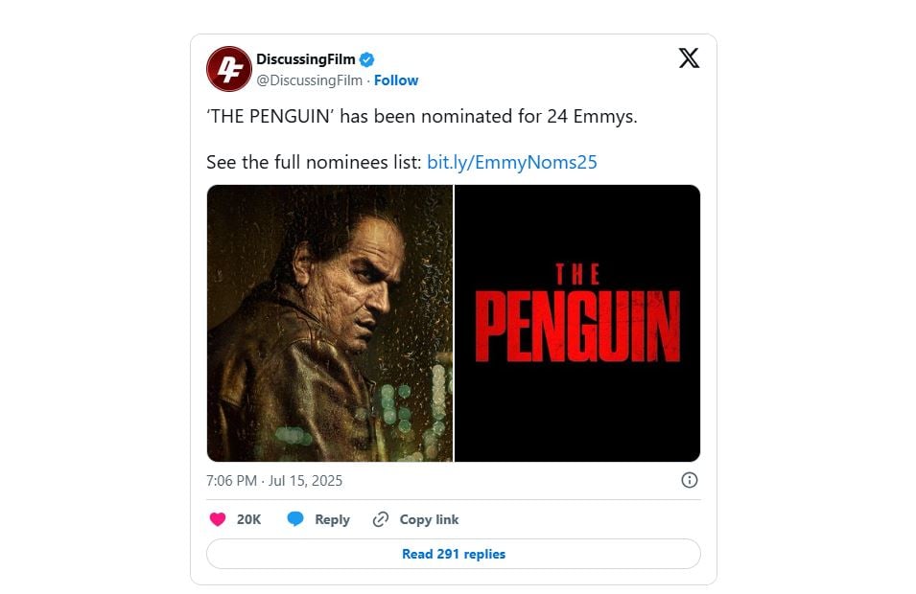Open the bit.ly/EmmyNoms25 link
The width and height of the screenshot is (916, 594).
click(512, 162)
